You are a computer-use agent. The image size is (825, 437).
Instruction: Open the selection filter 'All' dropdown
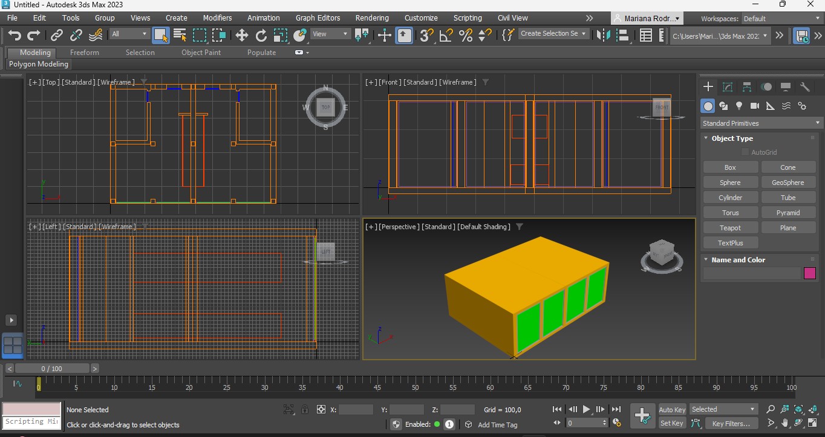[129, 34]
